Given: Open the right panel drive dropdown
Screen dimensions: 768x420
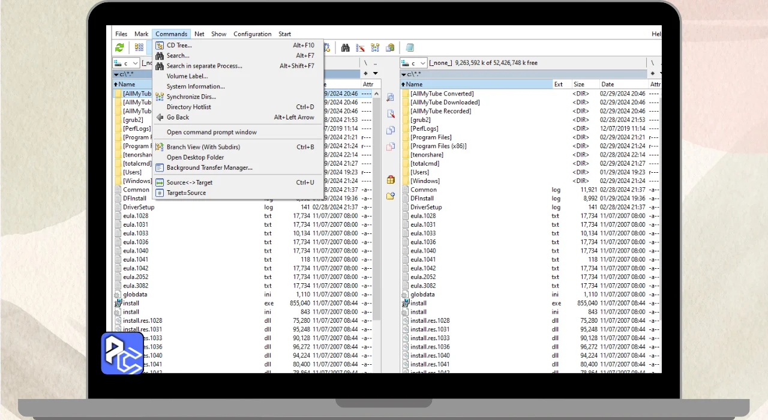Looking at the screenshot, I should click(x=414, y=63).
